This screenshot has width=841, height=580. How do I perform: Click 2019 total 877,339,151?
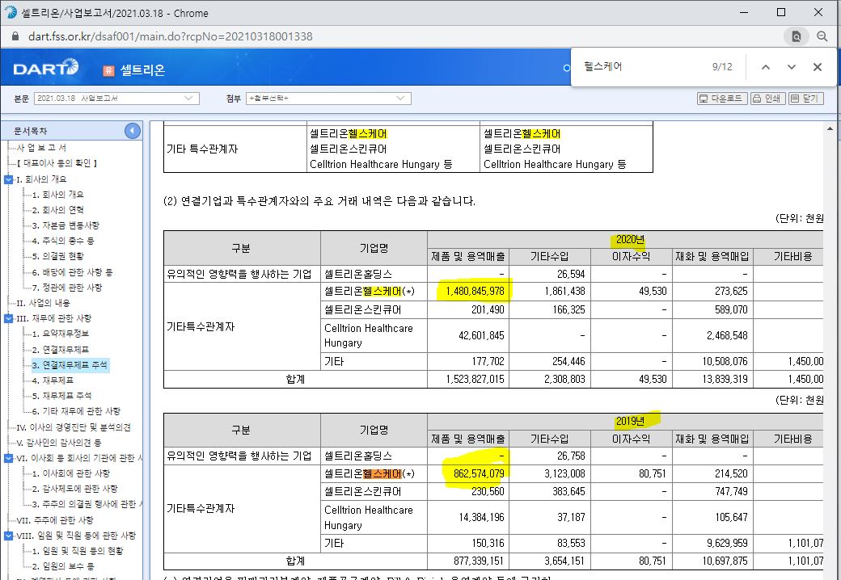click(x=479, y=561)
